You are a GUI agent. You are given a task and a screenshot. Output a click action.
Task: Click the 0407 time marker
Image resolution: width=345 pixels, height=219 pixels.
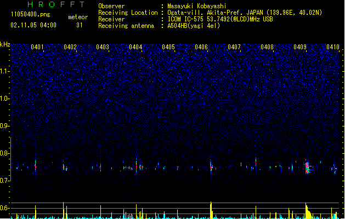point(234,47)
